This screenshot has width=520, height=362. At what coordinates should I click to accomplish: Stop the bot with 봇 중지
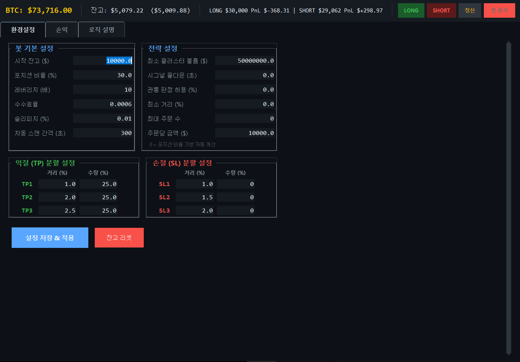tap(499, 10)
